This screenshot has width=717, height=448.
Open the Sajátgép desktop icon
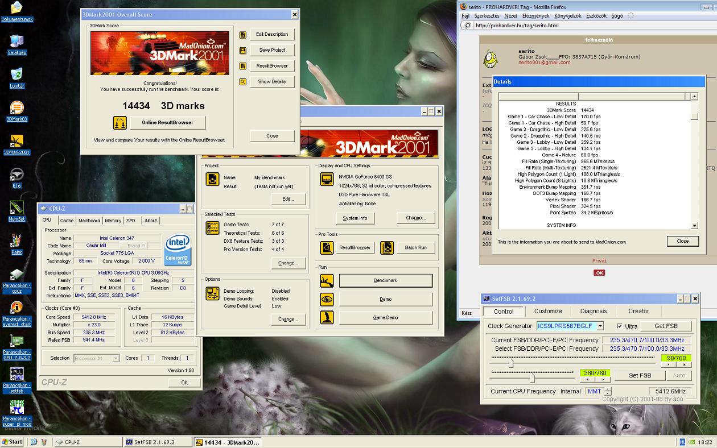pyautogui.click(x=17, y=44)
